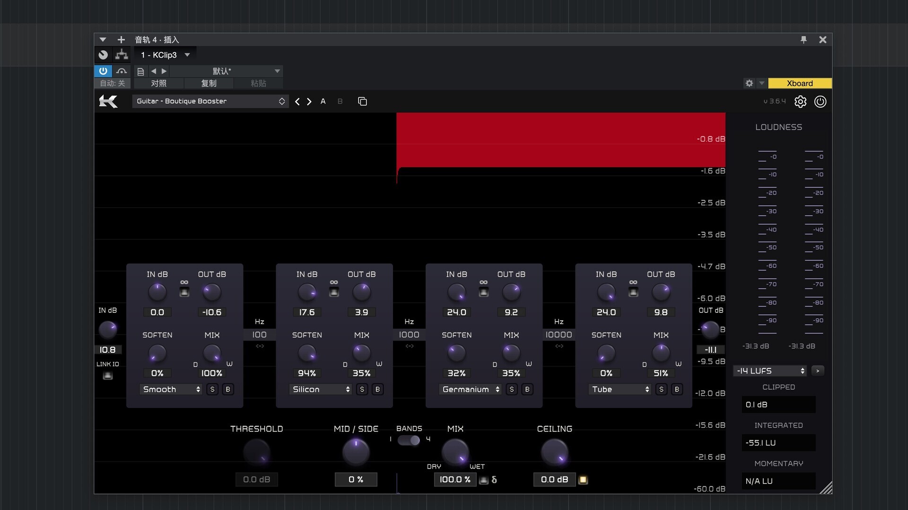
Task: Go to next preset arrow
Action: 309,102
